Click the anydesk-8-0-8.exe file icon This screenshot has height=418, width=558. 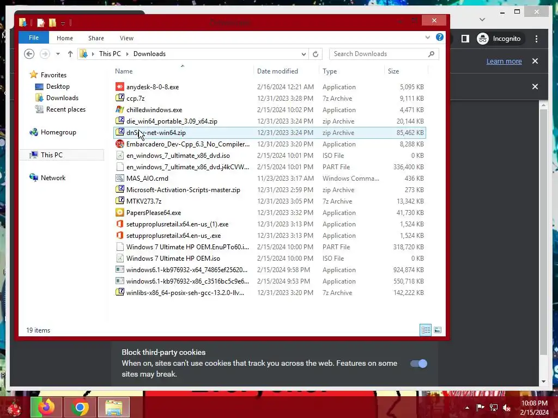(x=120, y=87)
